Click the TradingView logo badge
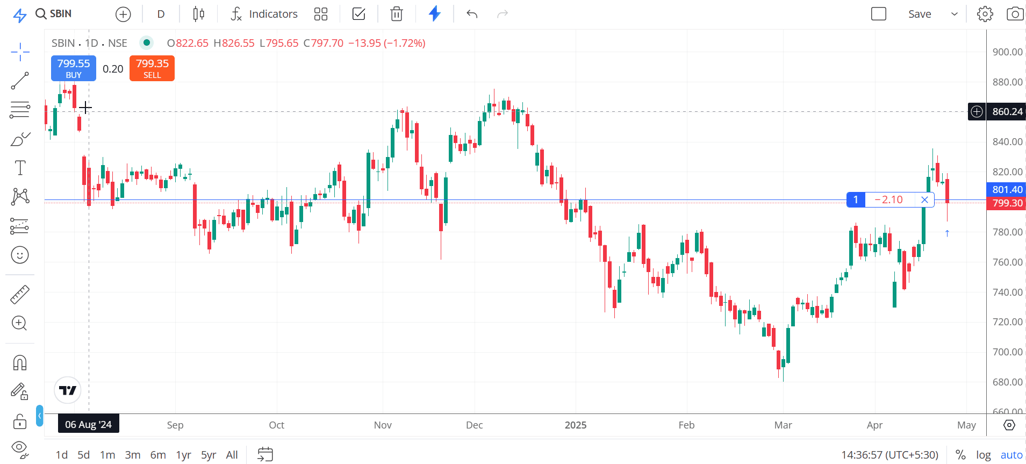Screen dimensions: 1026x464 tap(68, 390)
